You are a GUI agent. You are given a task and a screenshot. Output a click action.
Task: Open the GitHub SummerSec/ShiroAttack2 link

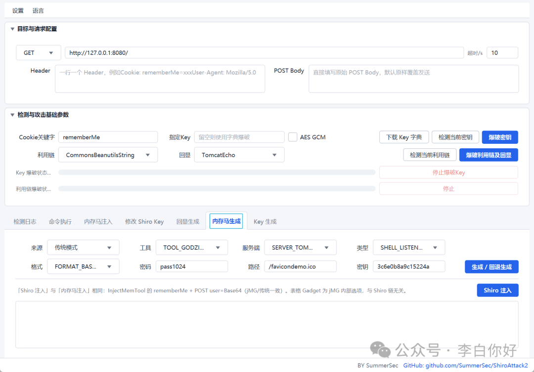click(465, 365)
